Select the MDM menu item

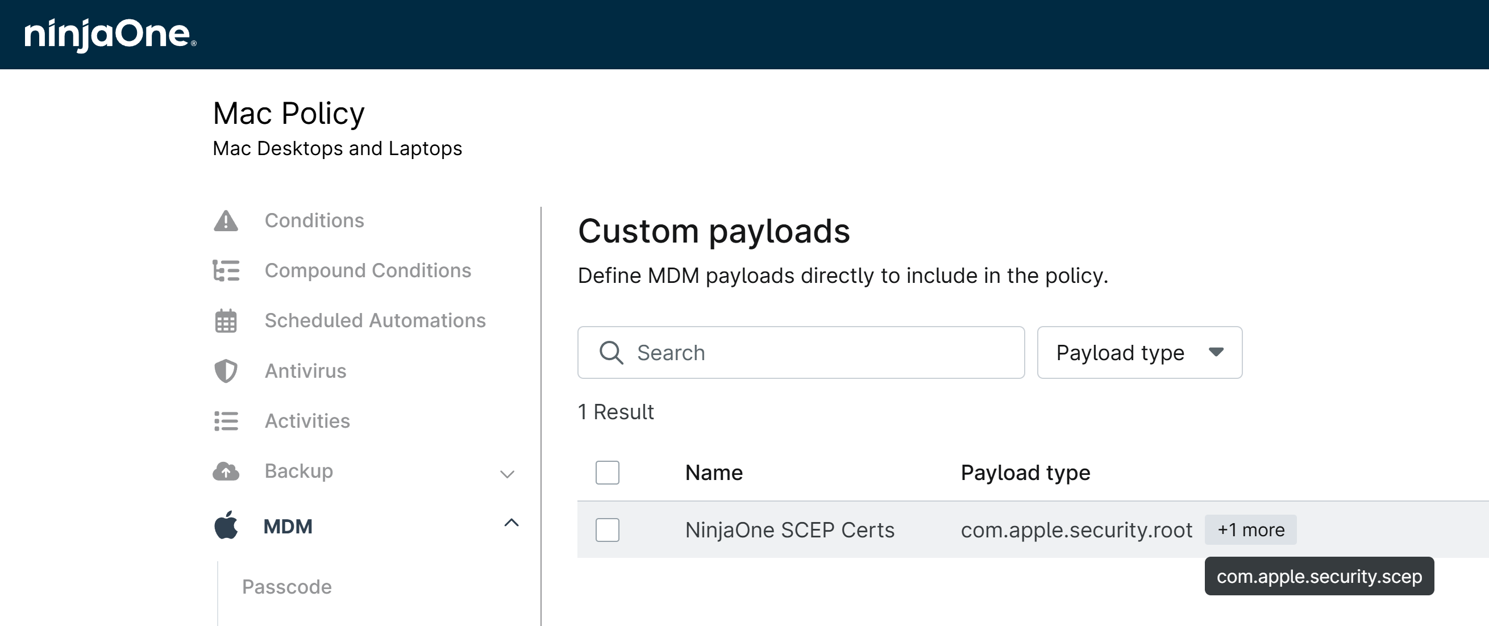(288, 527)
